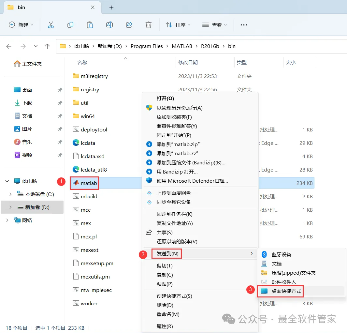Expand 新加卷 (D:) tree node
347x333 pixels.
(10, 207)
